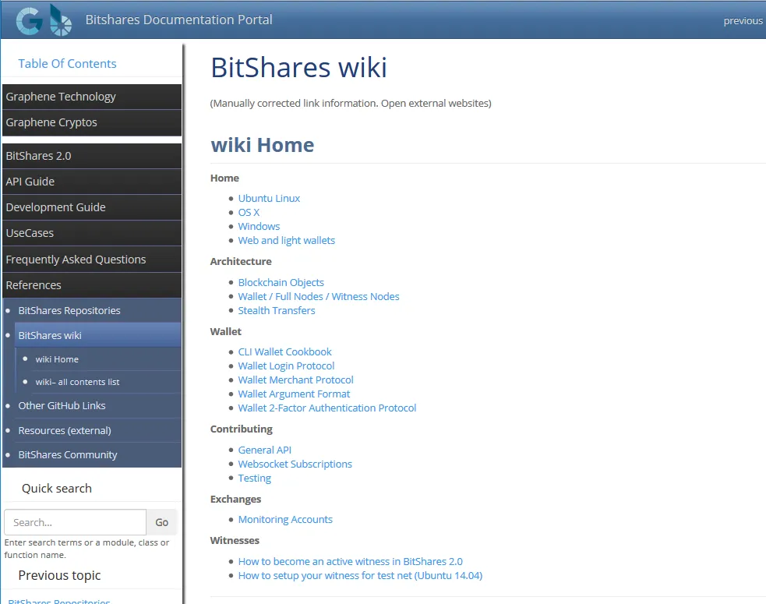The image size is (766, 604).
Task: Open Wallet Argument Format link
Action: click(294, 394)
